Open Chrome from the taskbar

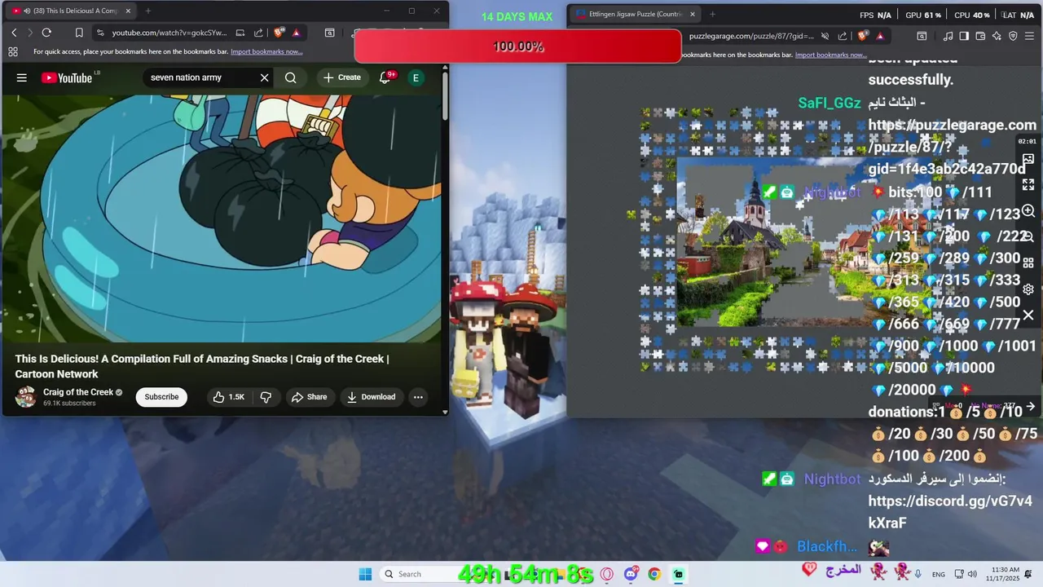[x=654, y=574]
